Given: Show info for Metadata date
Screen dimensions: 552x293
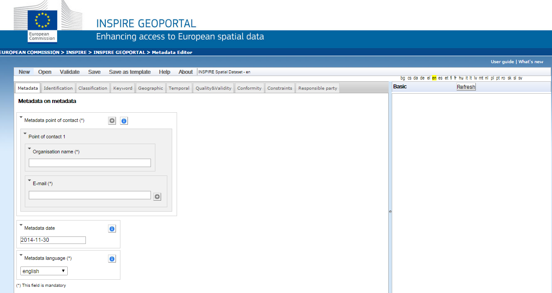Looking at the screenshot, I should tap(112, 228).
